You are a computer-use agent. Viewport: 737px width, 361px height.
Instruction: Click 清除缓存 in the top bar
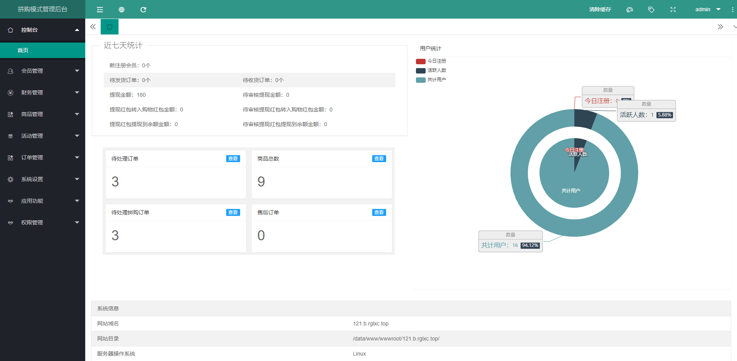point(600,9)
